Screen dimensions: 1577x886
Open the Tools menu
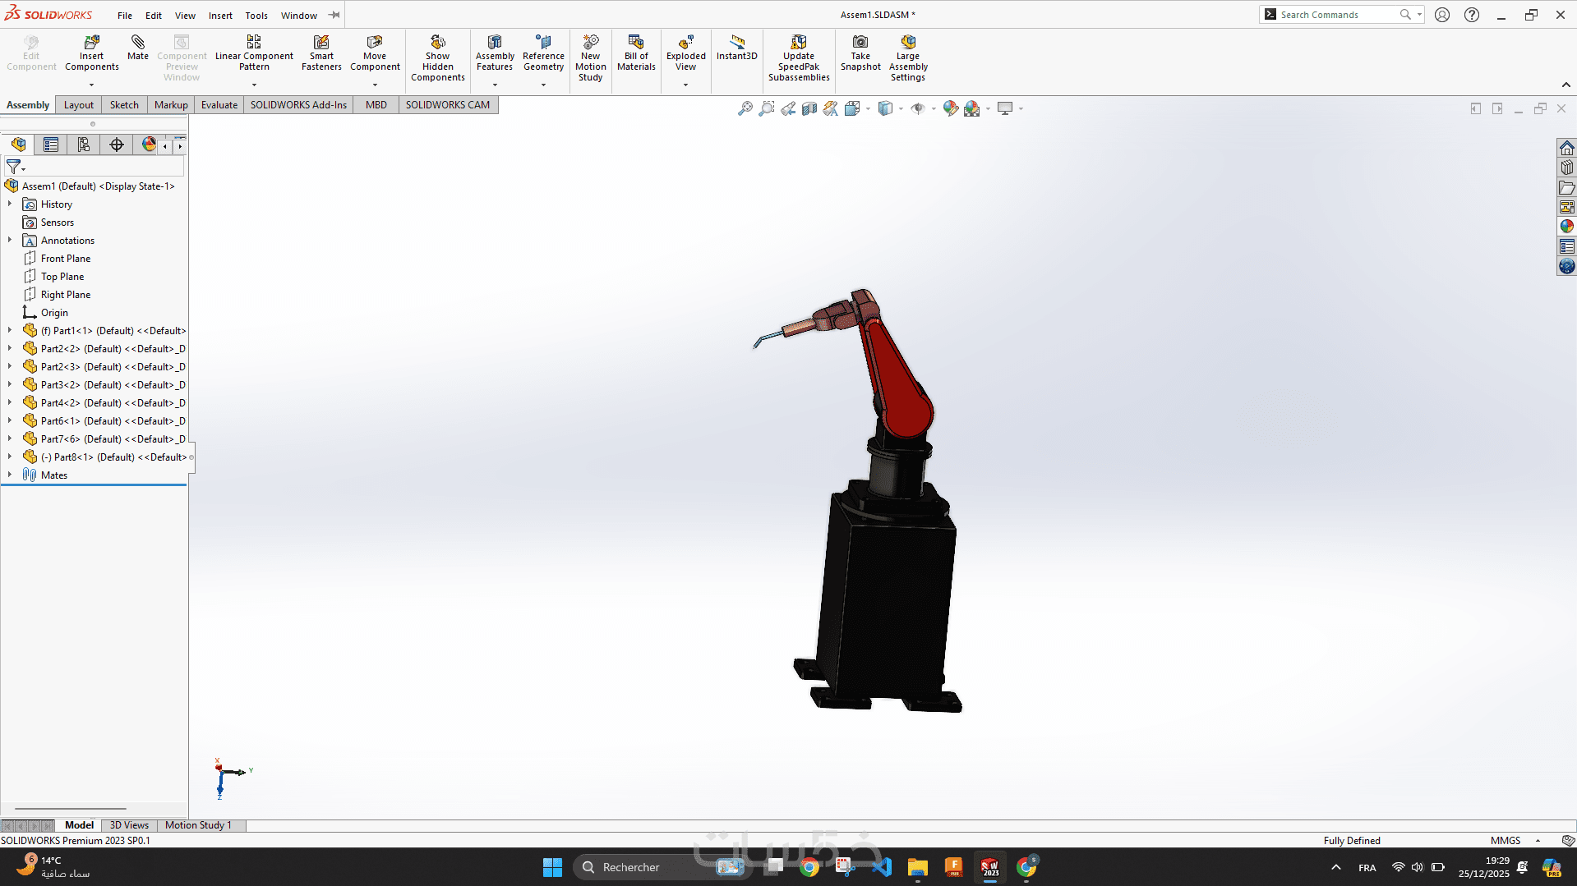(x=256, y=16)
